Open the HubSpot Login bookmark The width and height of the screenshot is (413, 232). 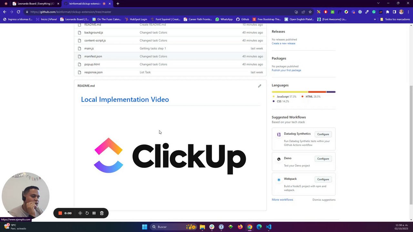point(136,19)
